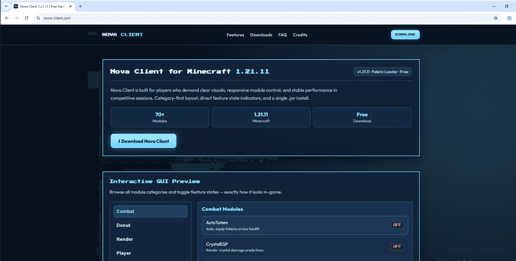Click 'Render crystal damage predictions' text
The height and width of the screenshot is (261, 516).
[x=235, y=250]
